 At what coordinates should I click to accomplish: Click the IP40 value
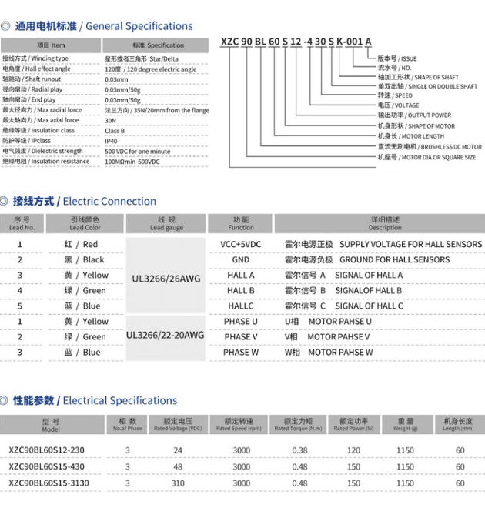point(111,142)
